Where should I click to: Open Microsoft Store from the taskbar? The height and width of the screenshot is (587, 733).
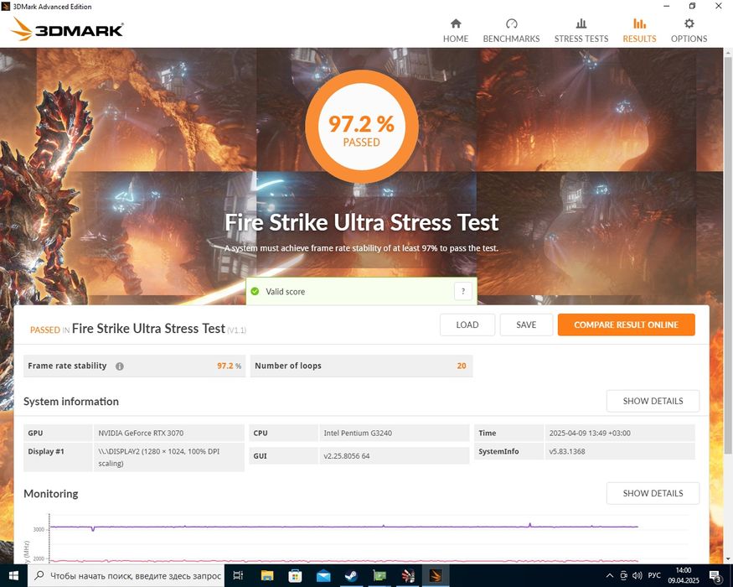(x=295, y=575)
